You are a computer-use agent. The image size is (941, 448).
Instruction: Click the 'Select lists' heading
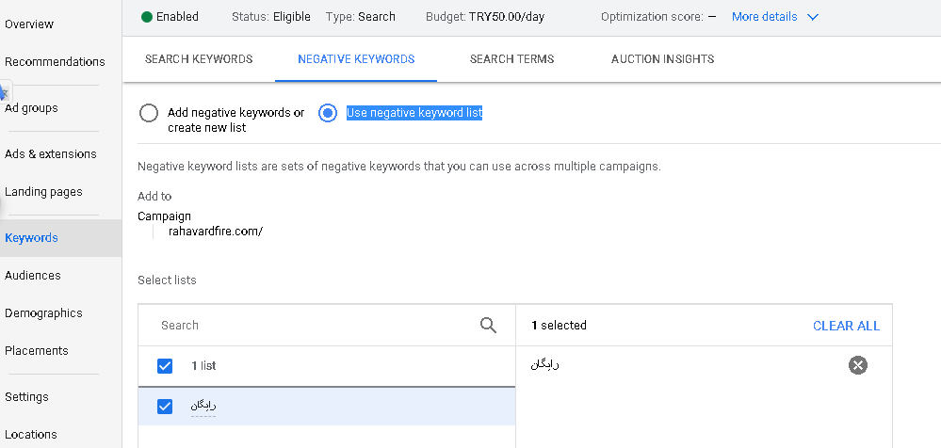click(x=167, y=280)
